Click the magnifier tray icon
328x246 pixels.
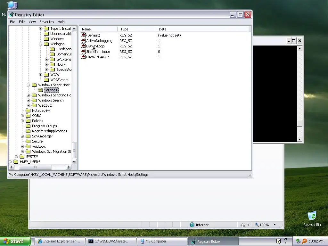point(304,241)
